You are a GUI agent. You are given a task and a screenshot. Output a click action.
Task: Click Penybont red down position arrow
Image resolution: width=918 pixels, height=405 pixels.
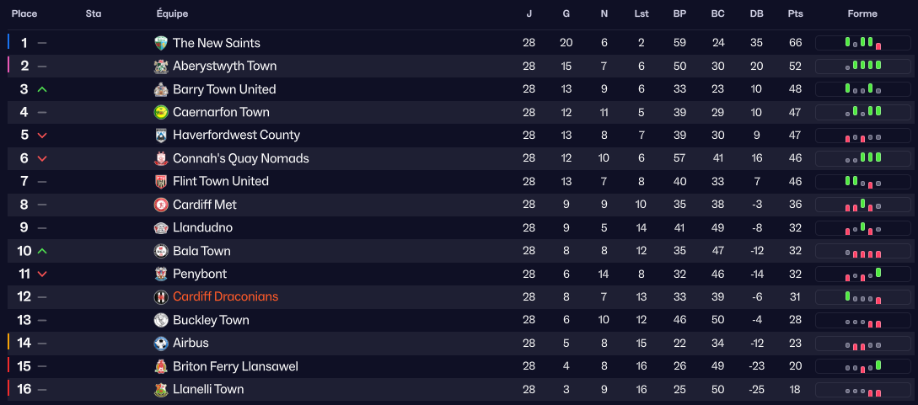click(42, 274)
